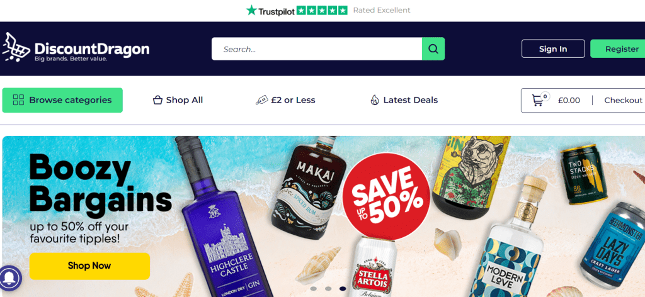
Task: Click the grid icon in Browse categories
Action: pyautogui.click(x=18, y=100)
